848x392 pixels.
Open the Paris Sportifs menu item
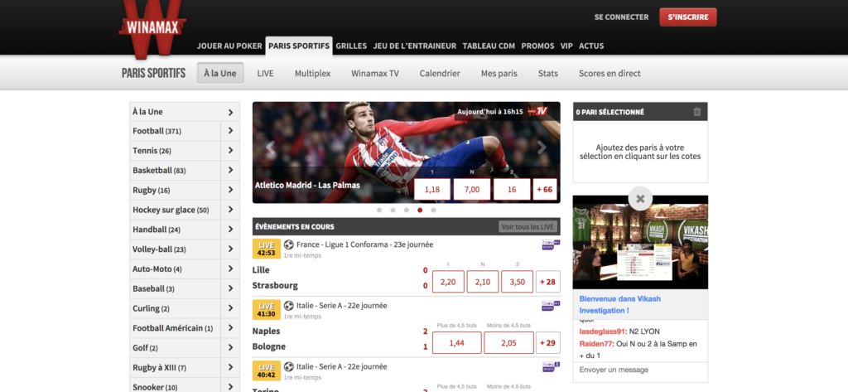point(299,46)
